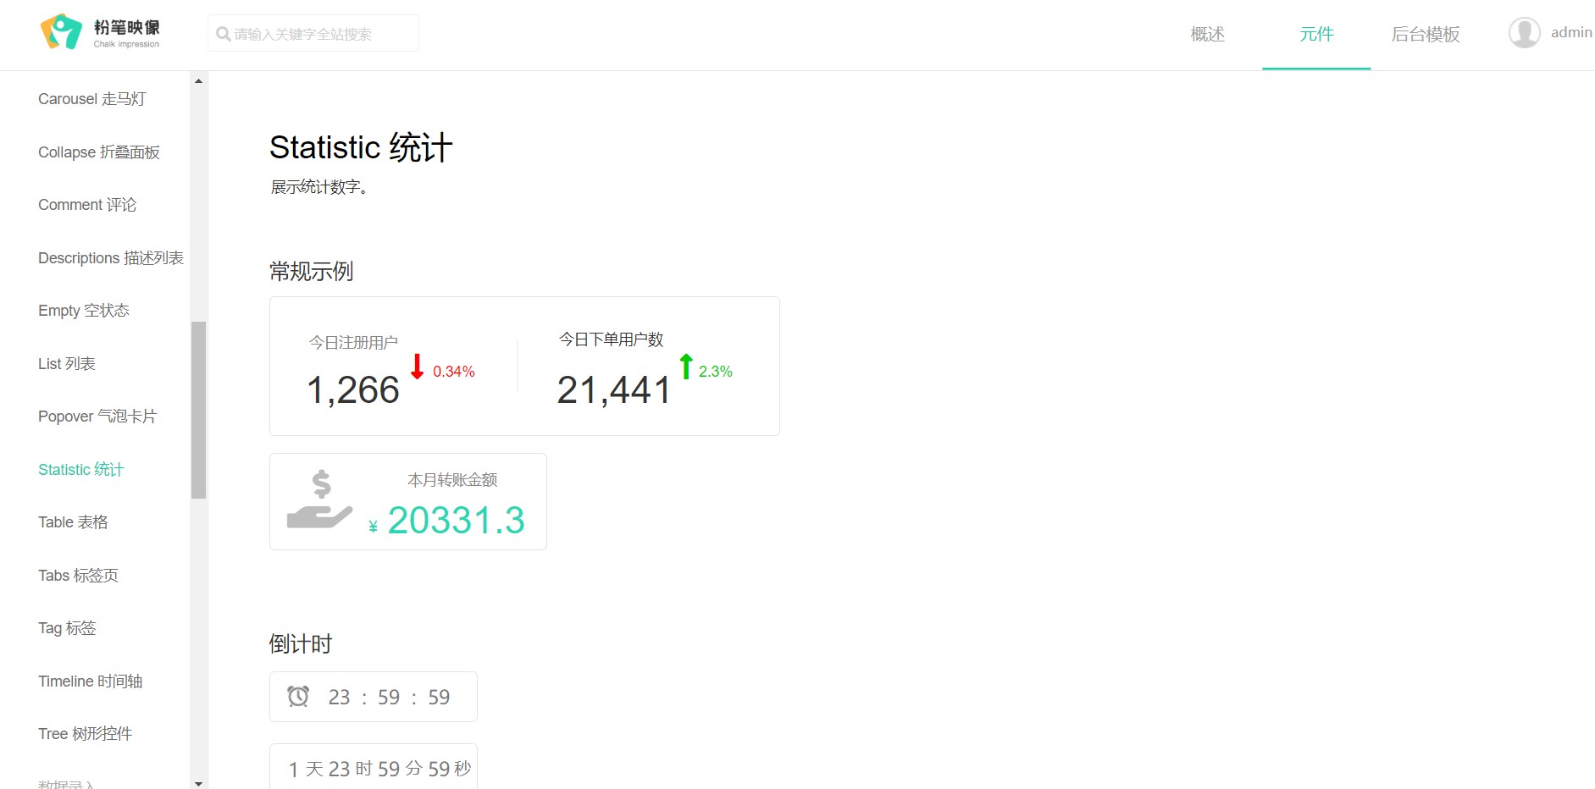Click the yen currency symbol
The height and width of the screenshot is (789, 1595).
click(x=373, y=527)
